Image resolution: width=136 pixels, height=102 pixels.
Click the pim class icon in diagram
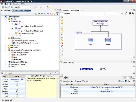pyautogui.click(x=91, y=40)
